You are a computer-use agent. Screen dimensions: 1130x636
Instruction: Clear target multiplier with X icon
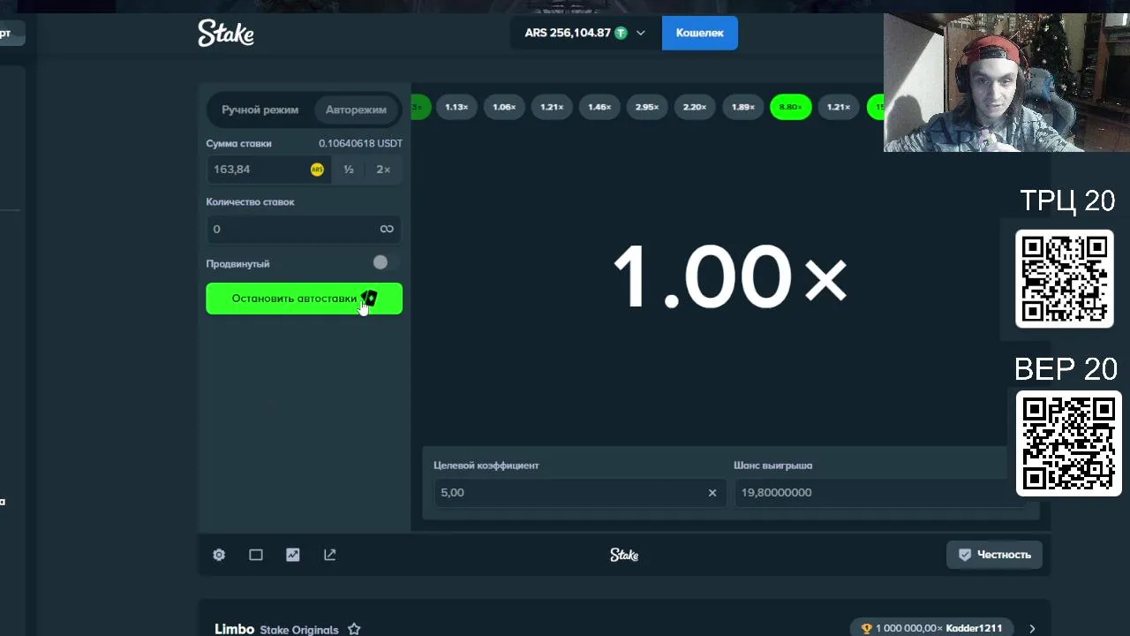coord(712,493)
